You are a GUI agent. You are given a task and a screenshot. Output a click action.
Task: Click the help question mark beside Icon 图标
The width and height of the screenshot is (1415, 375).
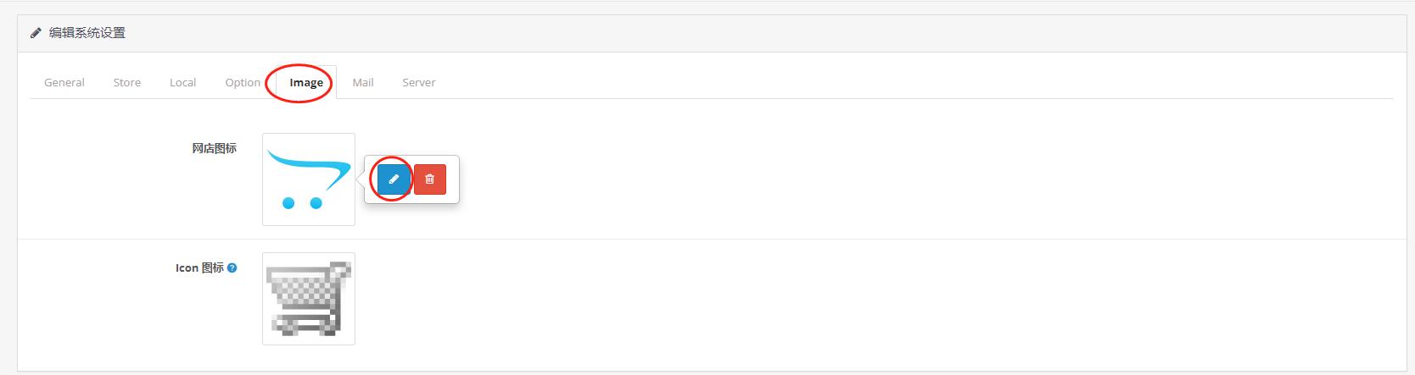pos(232,267)
